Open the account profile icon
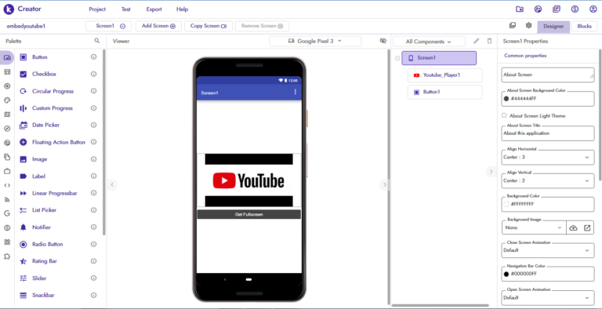The image size is (602, 309). [593, 9]
